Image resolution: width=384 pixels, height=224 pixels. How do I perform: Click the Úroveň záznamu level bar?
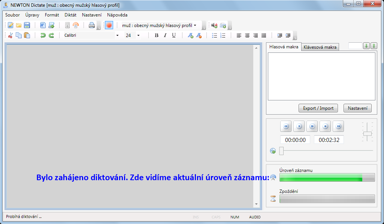pyautogui.click(x=327, y=178)
